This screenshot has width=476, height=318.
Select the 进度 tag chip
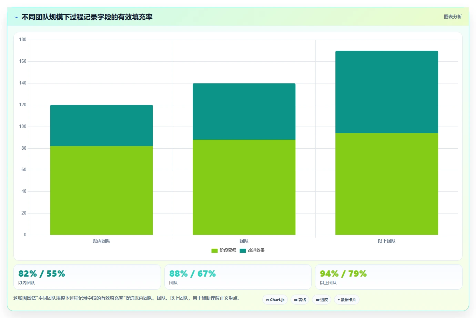point(322,300)
